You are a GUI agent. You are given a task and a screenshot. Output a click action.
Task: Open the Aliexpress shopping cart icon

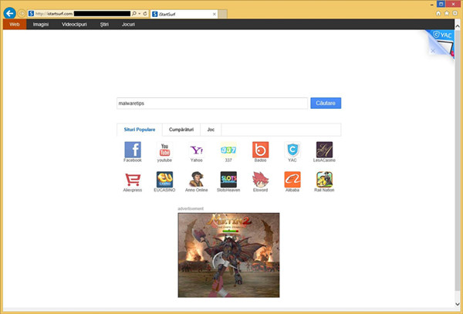133,180
